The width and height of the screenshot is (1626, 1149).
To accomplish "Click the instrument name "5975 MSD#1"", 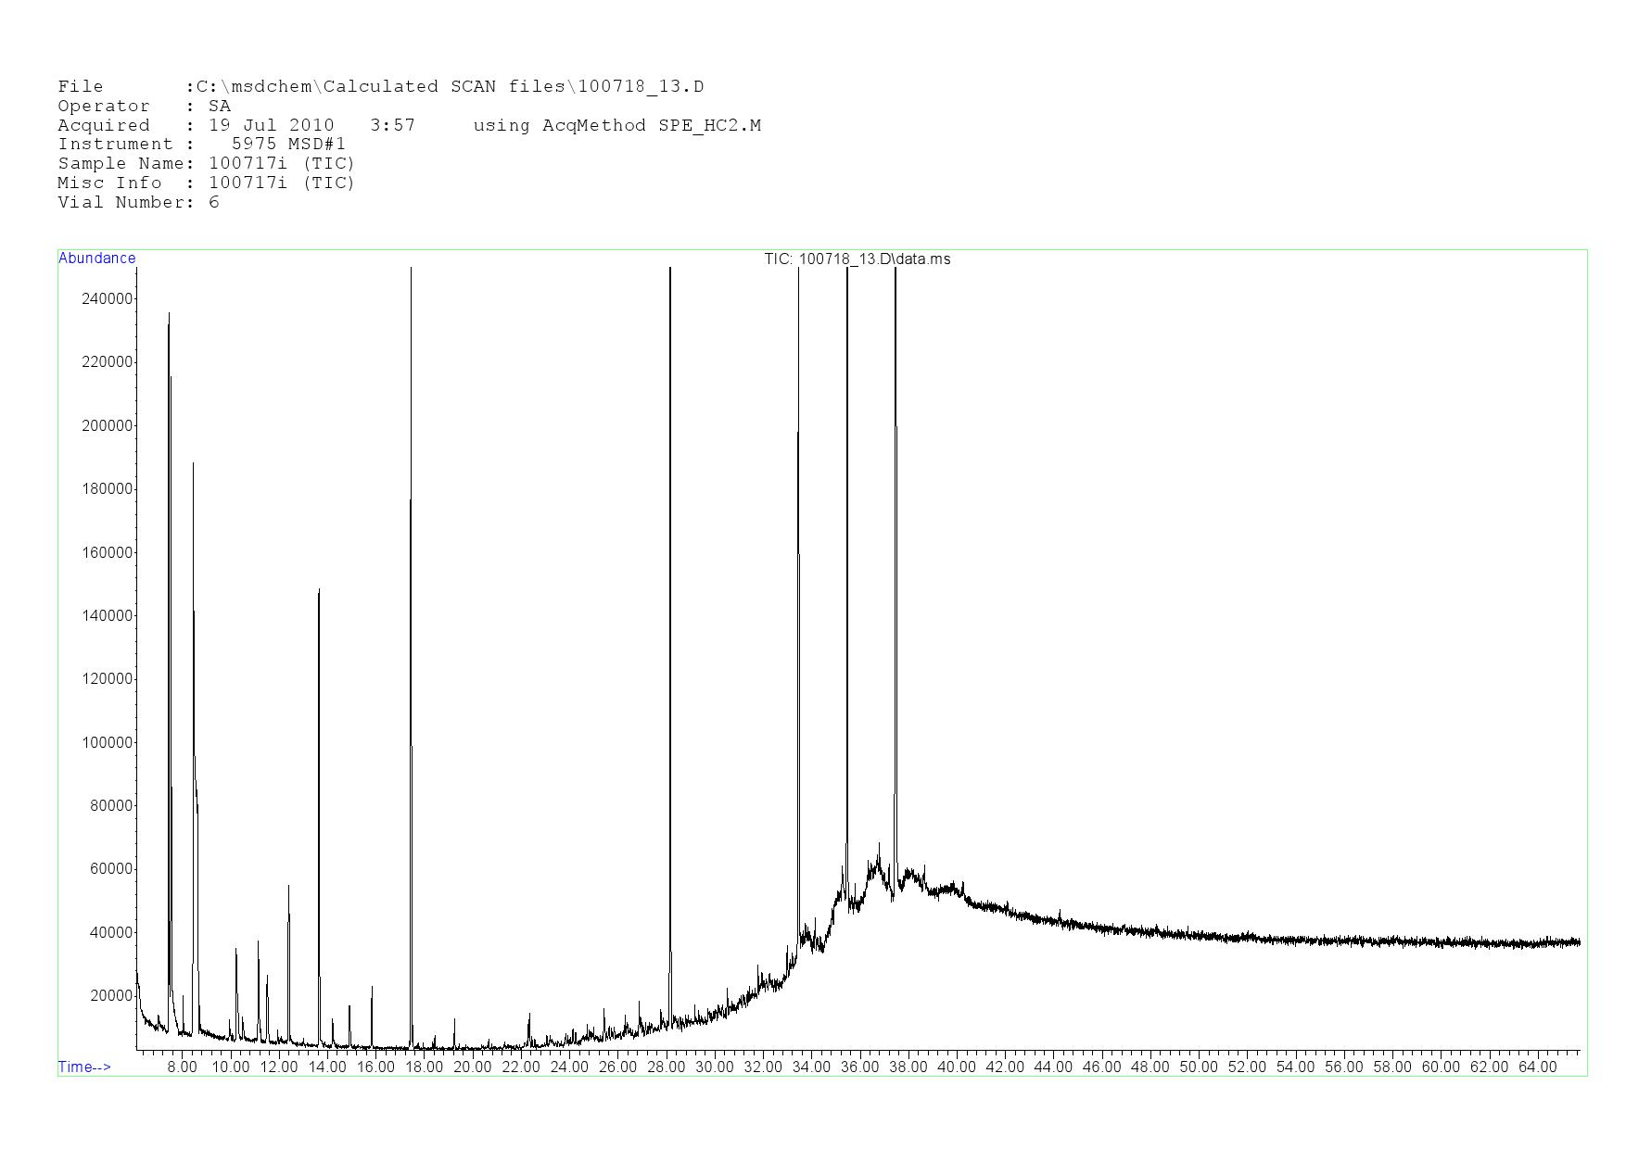I will tap(288, 145).
